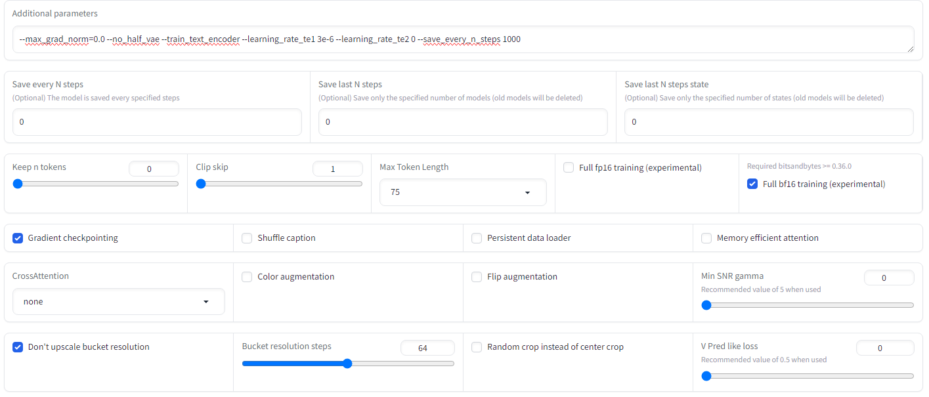Expand the CrossAttention dropdown
This screenshot has width=929, height=397.
(x=119, y=302)
